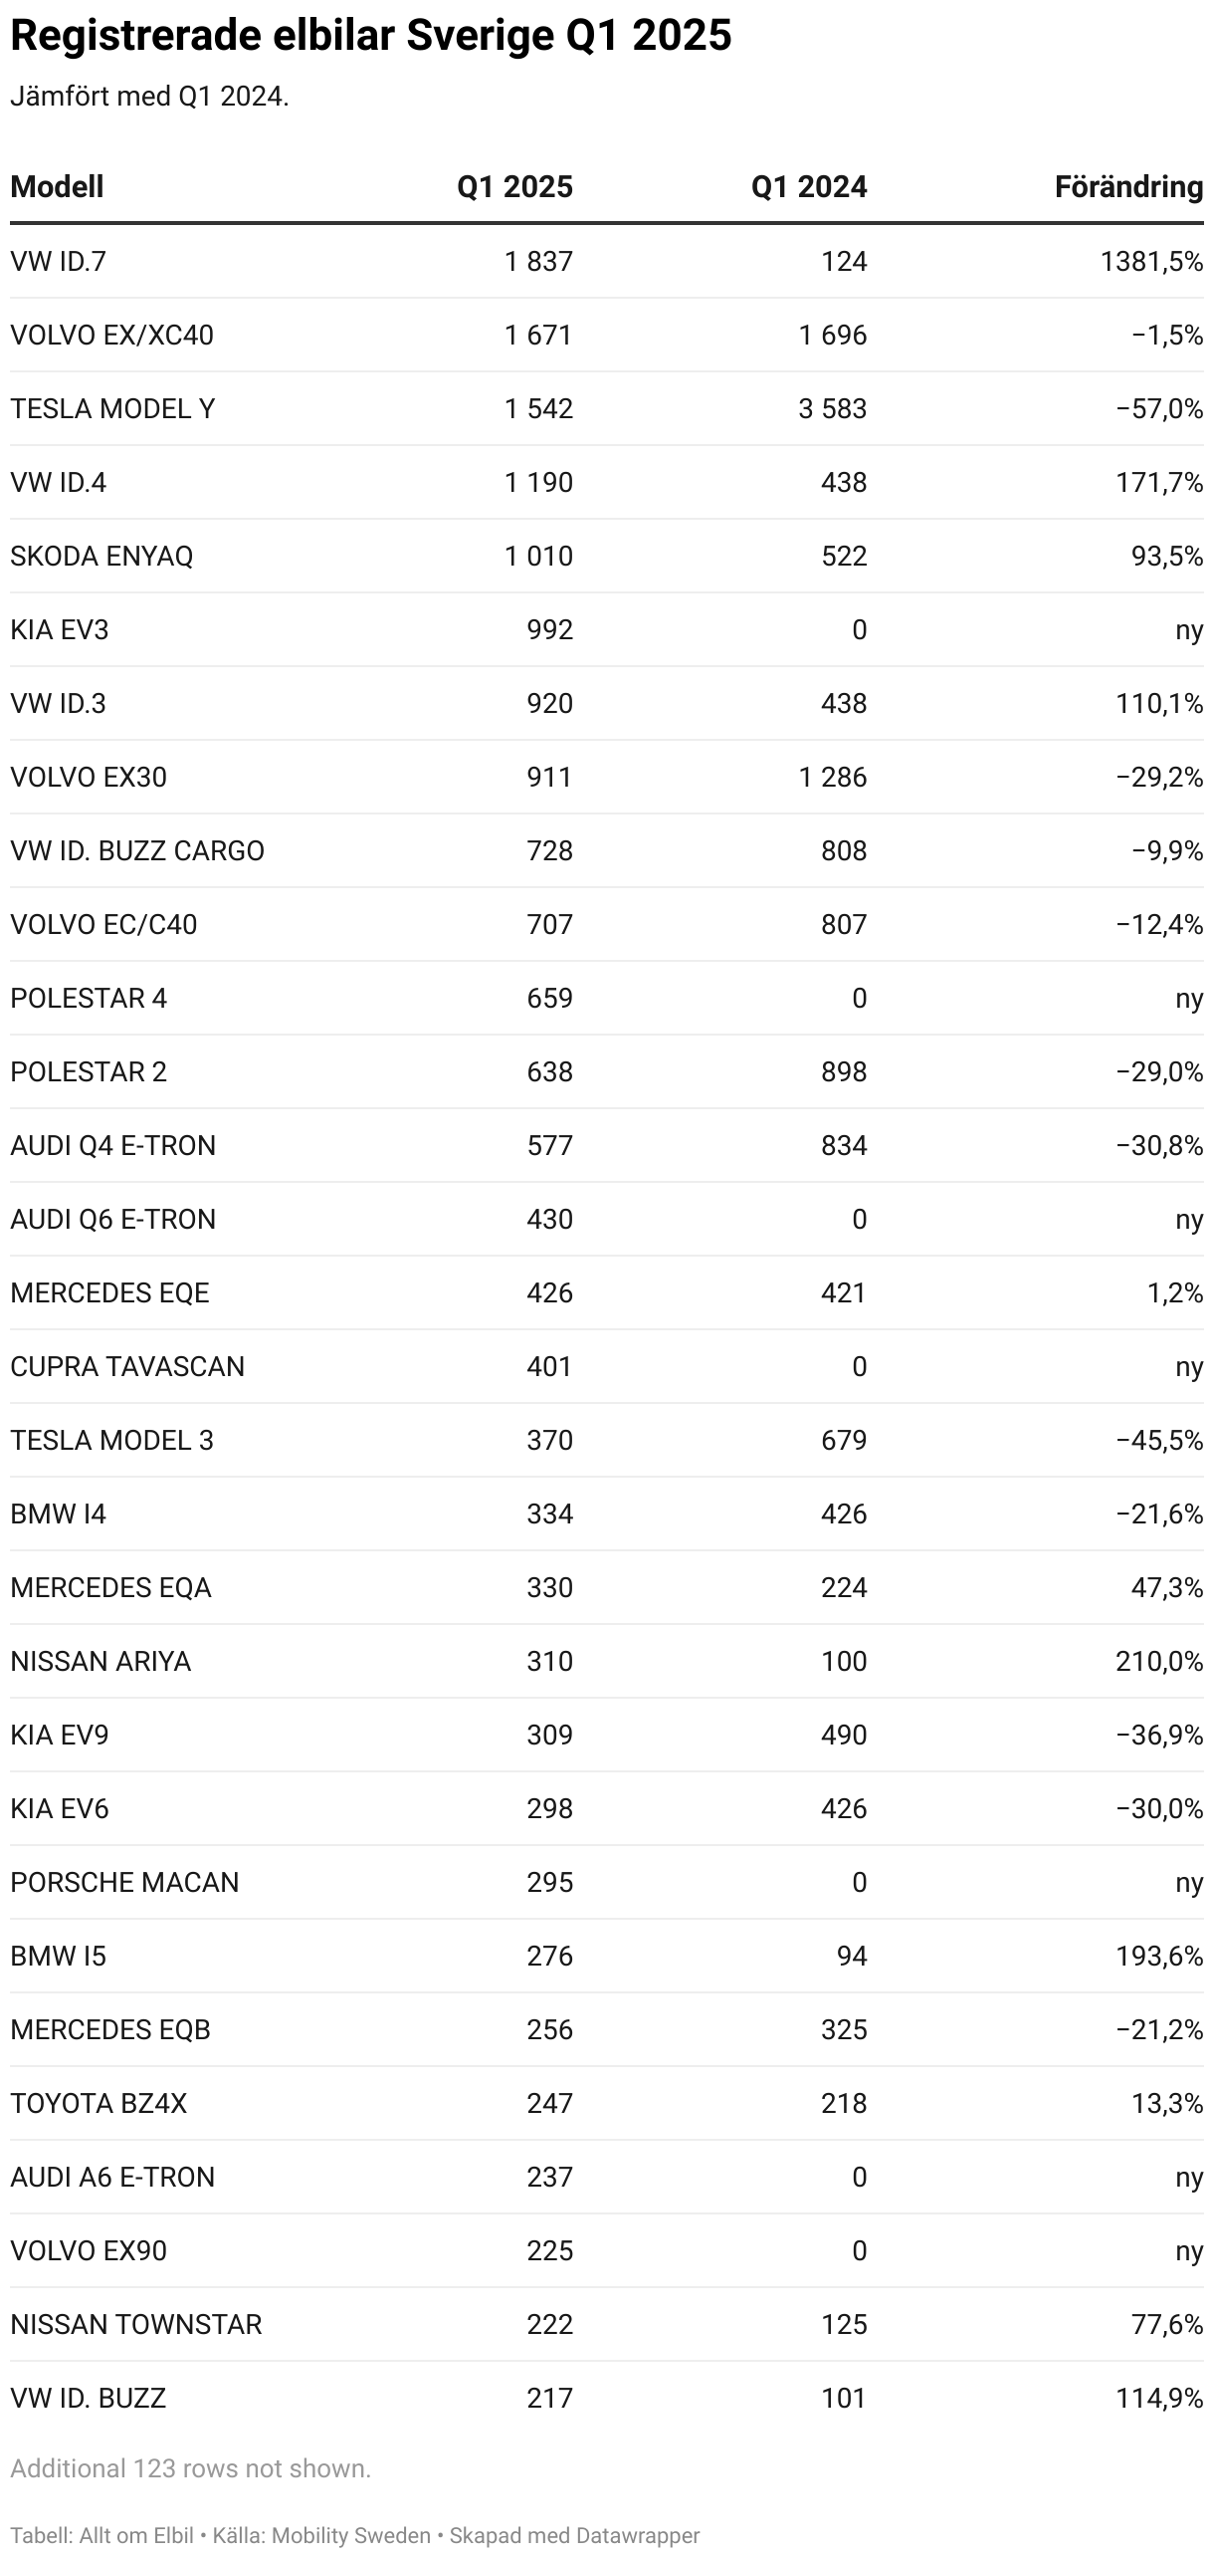Select the POLESTAR 4 row label
Screen dimensions: 1214x2559
pos(89,999)
